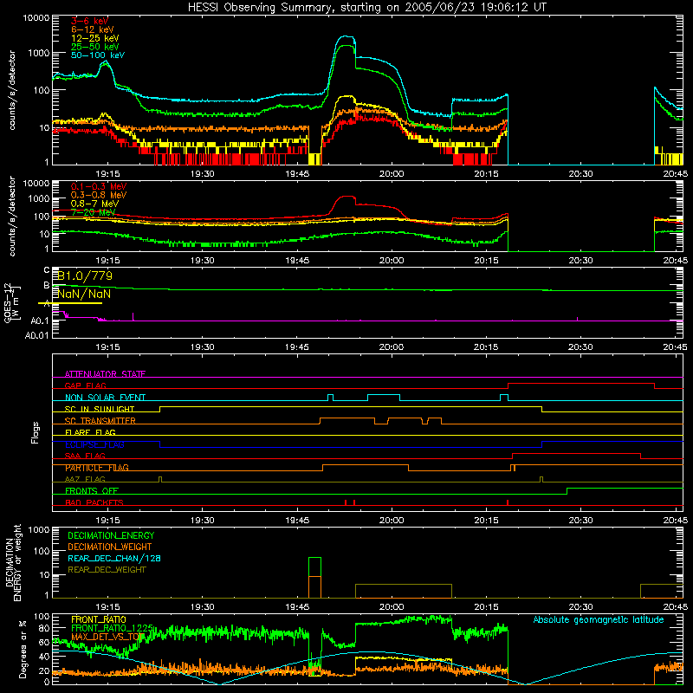Click the 20:00 tick under the top plot

click(392, 174)
